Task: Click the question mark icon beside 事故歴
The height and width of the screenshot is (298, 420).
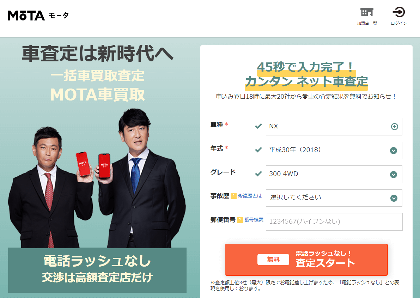Action: pyautogui.click(x=233, y=196)
